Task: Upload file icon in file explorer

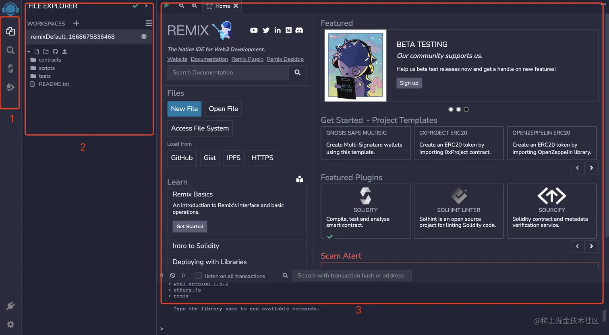Action: point(64,52)
